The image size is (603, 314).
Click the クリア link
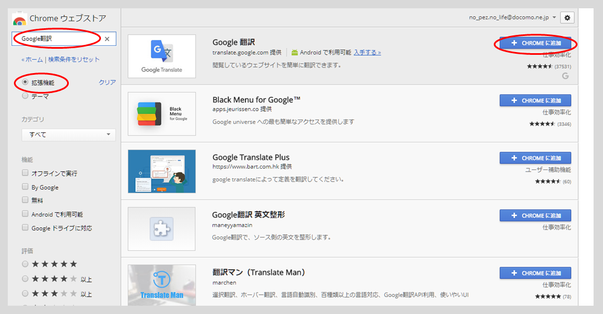[107, 82]
